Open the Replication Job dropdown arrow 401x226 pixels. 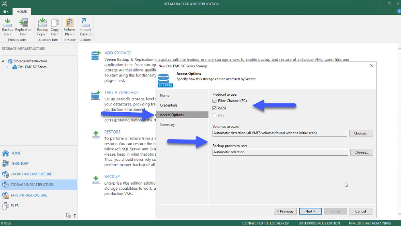pyautogui.click(x=27, y=34)
